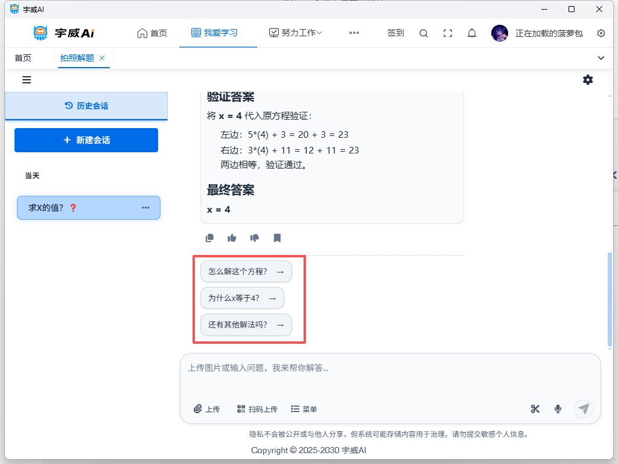
Task: Expand the tab list chevron at right
Action: coord(600,58)
